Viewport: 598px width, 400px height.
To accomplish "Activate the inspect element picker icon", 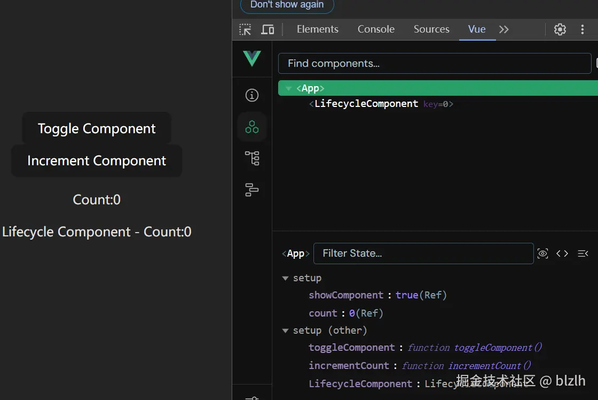I will click(x=245, y=29).
